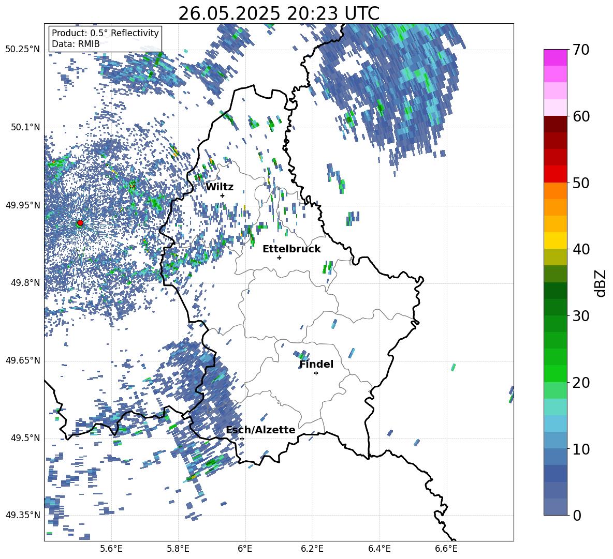Click the orange swatch just below 50
The height and width of the screenshot is (559, 613).
click(x=555, y=191)
